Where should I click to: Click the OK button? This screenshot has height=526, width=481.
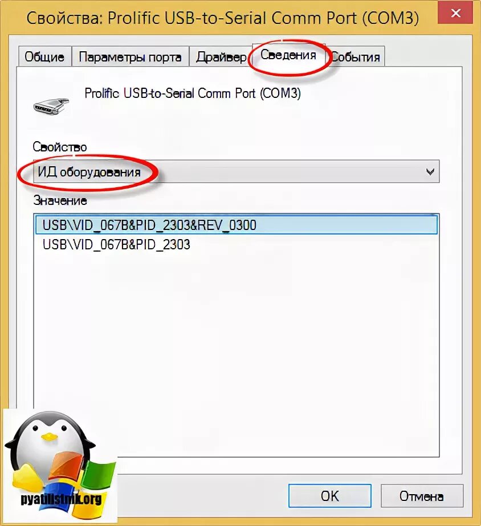pyautogui.click(x=329, y=495)
